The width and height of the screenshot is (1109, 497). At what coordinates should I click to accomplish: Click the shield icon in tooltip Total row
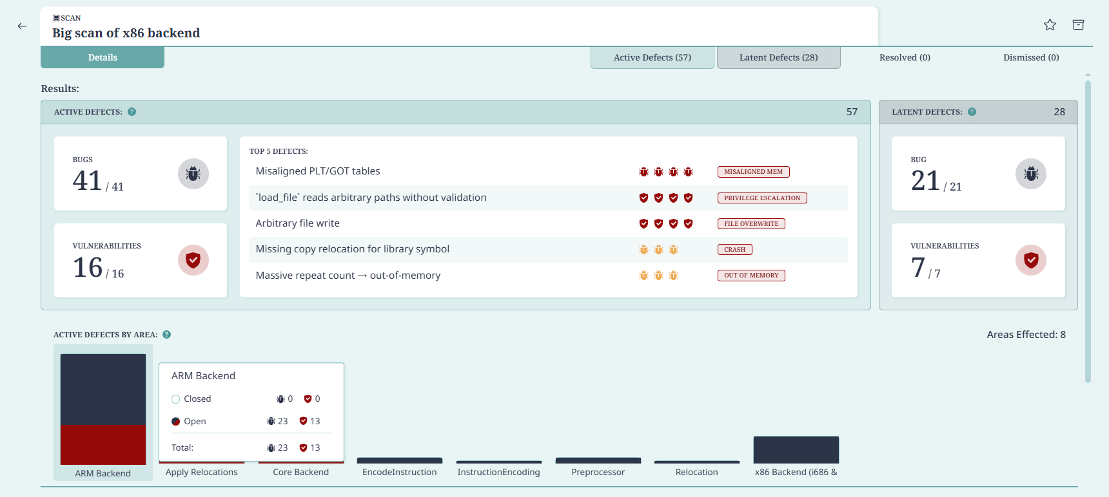[x=303, y=447]
